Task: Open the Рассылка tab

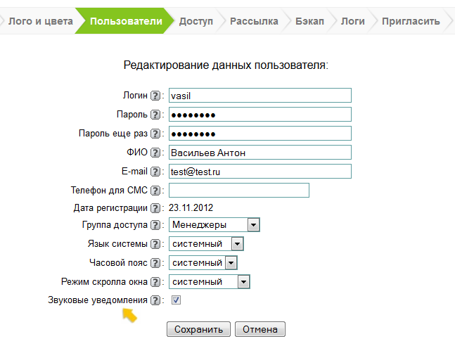Action: [254, 21]
